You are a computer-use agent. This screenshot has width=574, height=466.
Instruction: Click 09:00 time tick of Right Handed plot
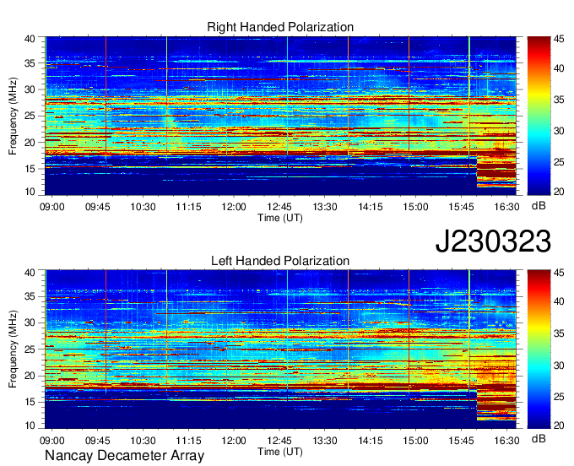tap(52, 207)
